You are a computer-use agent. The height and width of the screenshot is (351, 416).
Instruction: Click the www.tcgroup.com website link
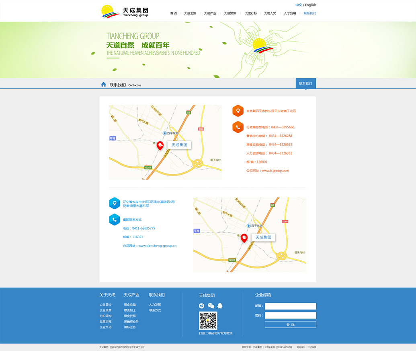click(275, 171)
